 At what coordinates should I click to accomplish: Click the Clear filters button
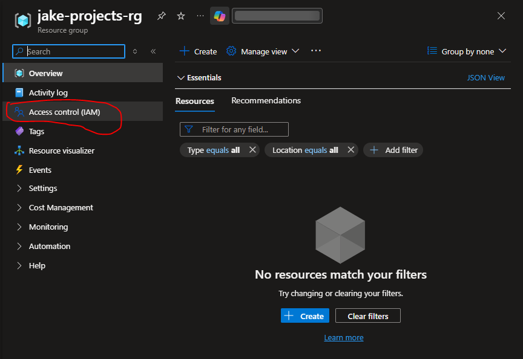pos(368,315)
